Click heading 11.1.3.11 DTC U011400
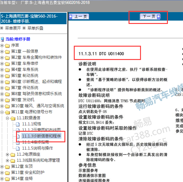 click(x=101, y=54)
